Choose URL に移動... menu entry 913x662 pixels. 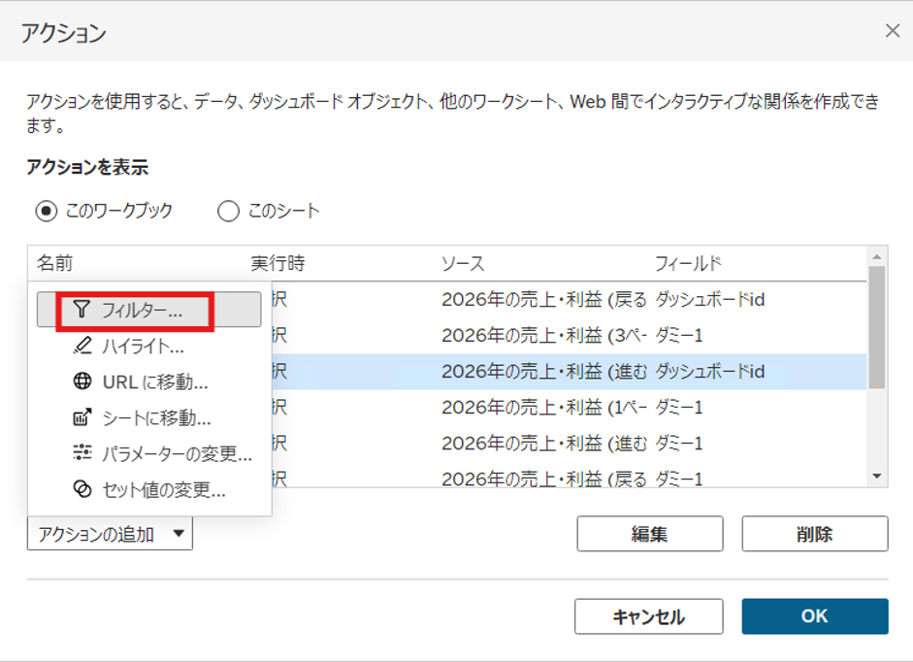pyautogui.click(x=149, y=381)
